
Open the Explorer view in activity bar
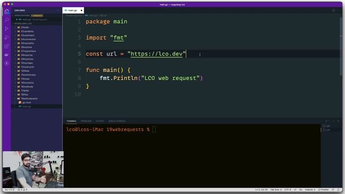6,11
